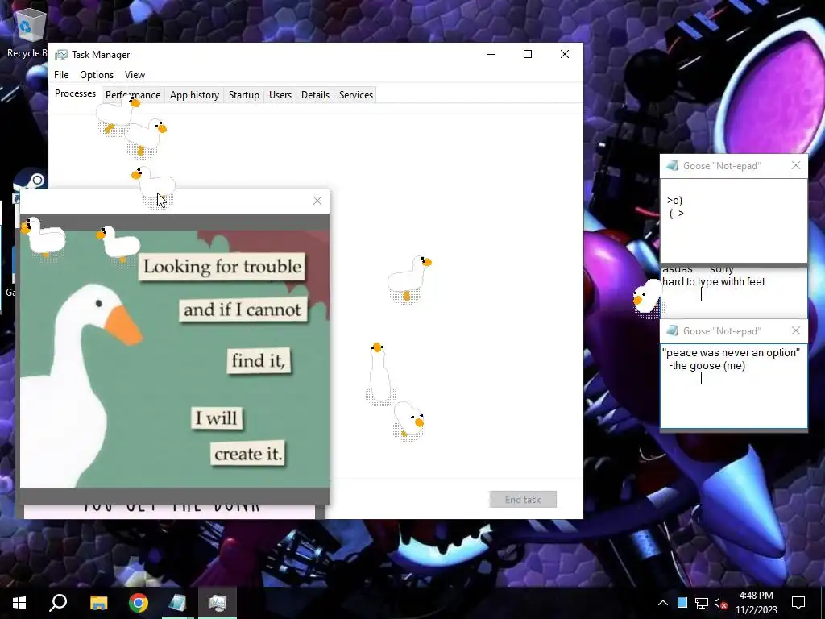
Task: Select the Task Manager taskbar icon
Action: coord(218,603)
